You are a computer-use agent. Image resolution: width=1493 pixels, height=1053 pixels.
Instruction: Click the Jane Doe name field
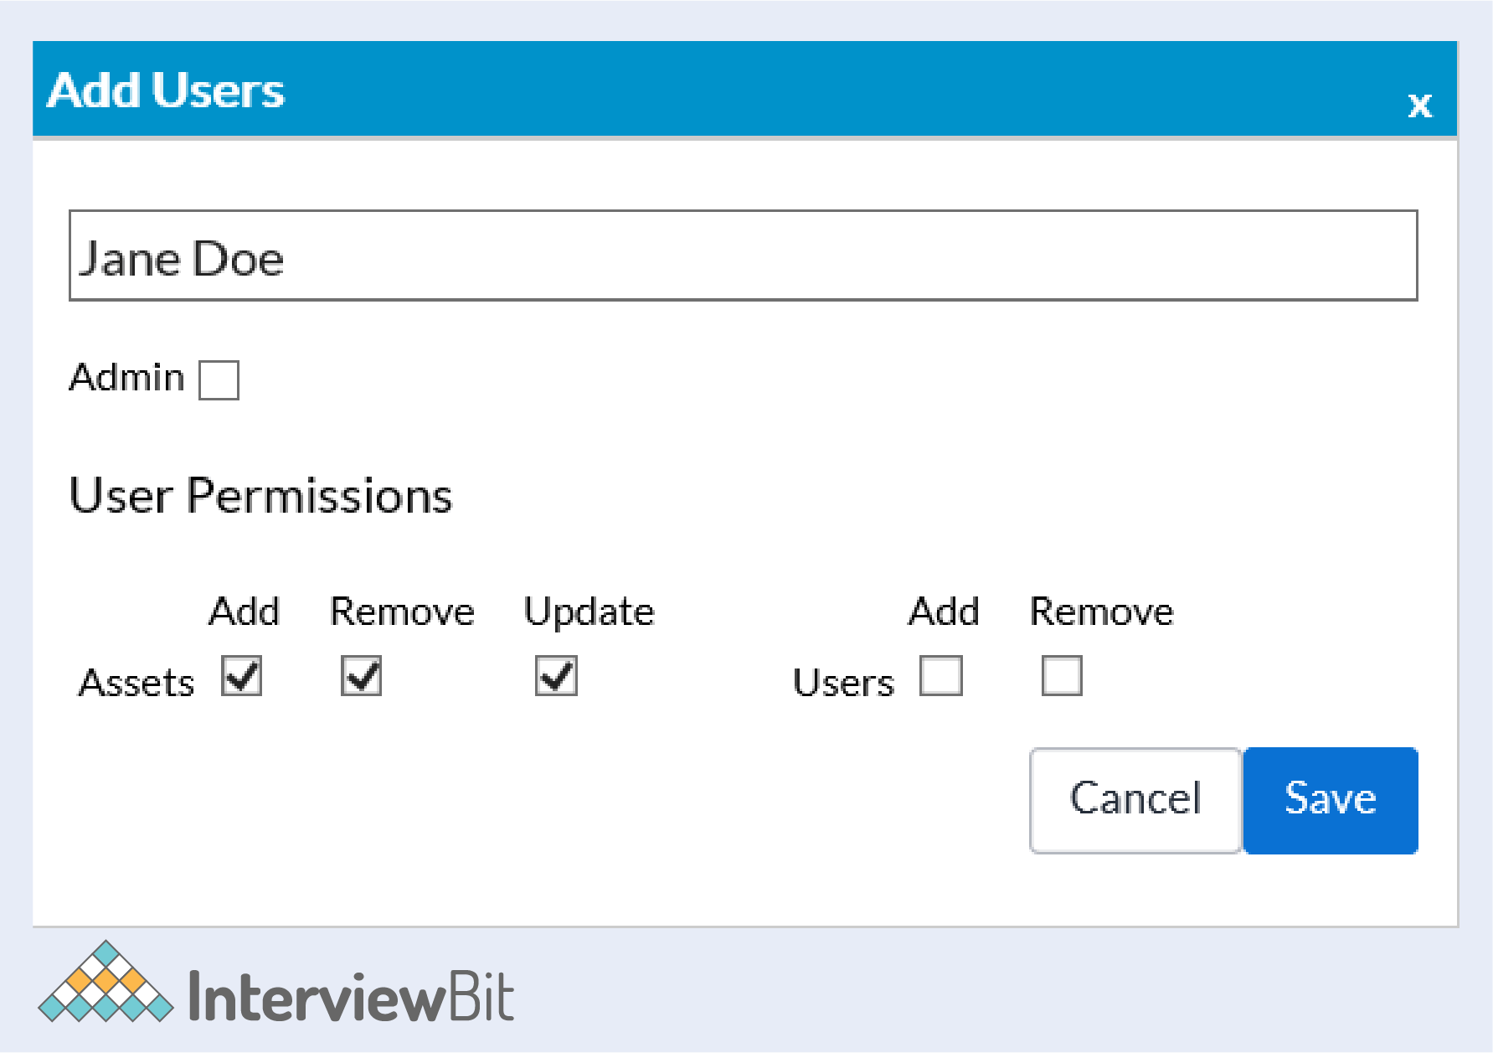tap(743, 256)
